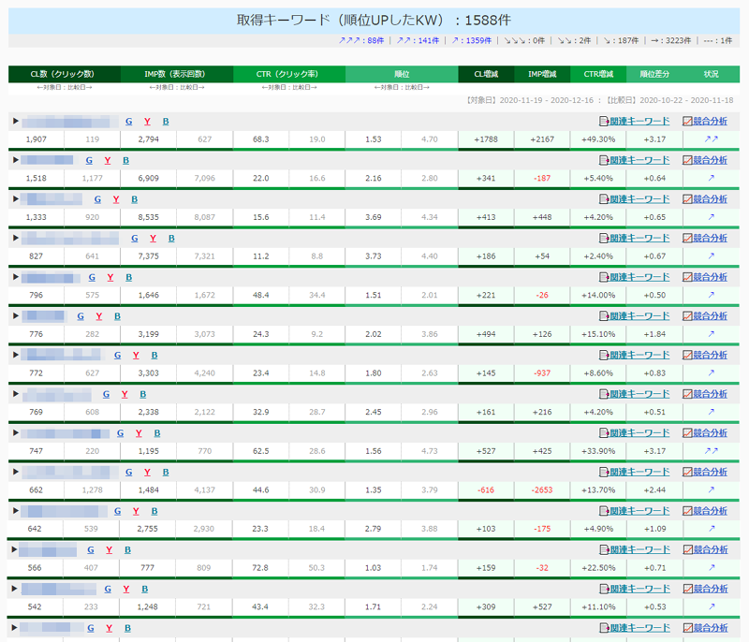
Task: Filter by single down-arrow 187件
Action: [615, 41]
